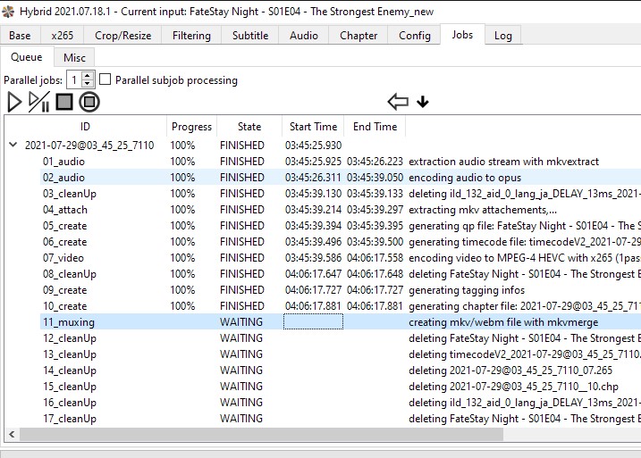Open the Log tab
The height and width of the screenshot is (458, 641).
[x=503, y=36]
